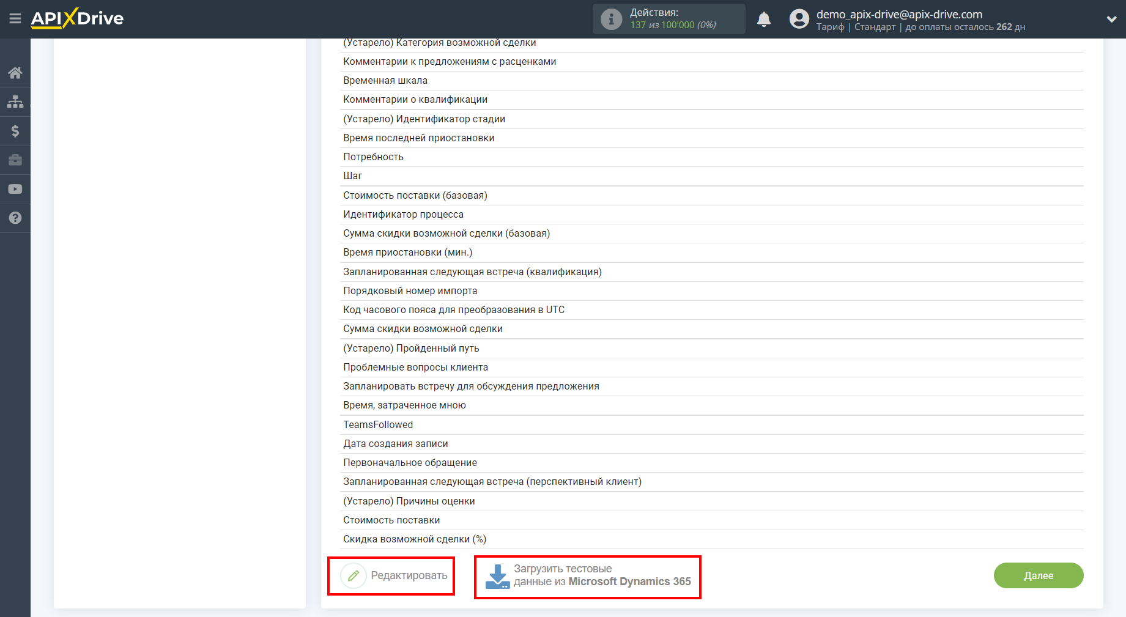Click the actions info icon
This screenshot has height=617, width=1126.
point(611,19)
